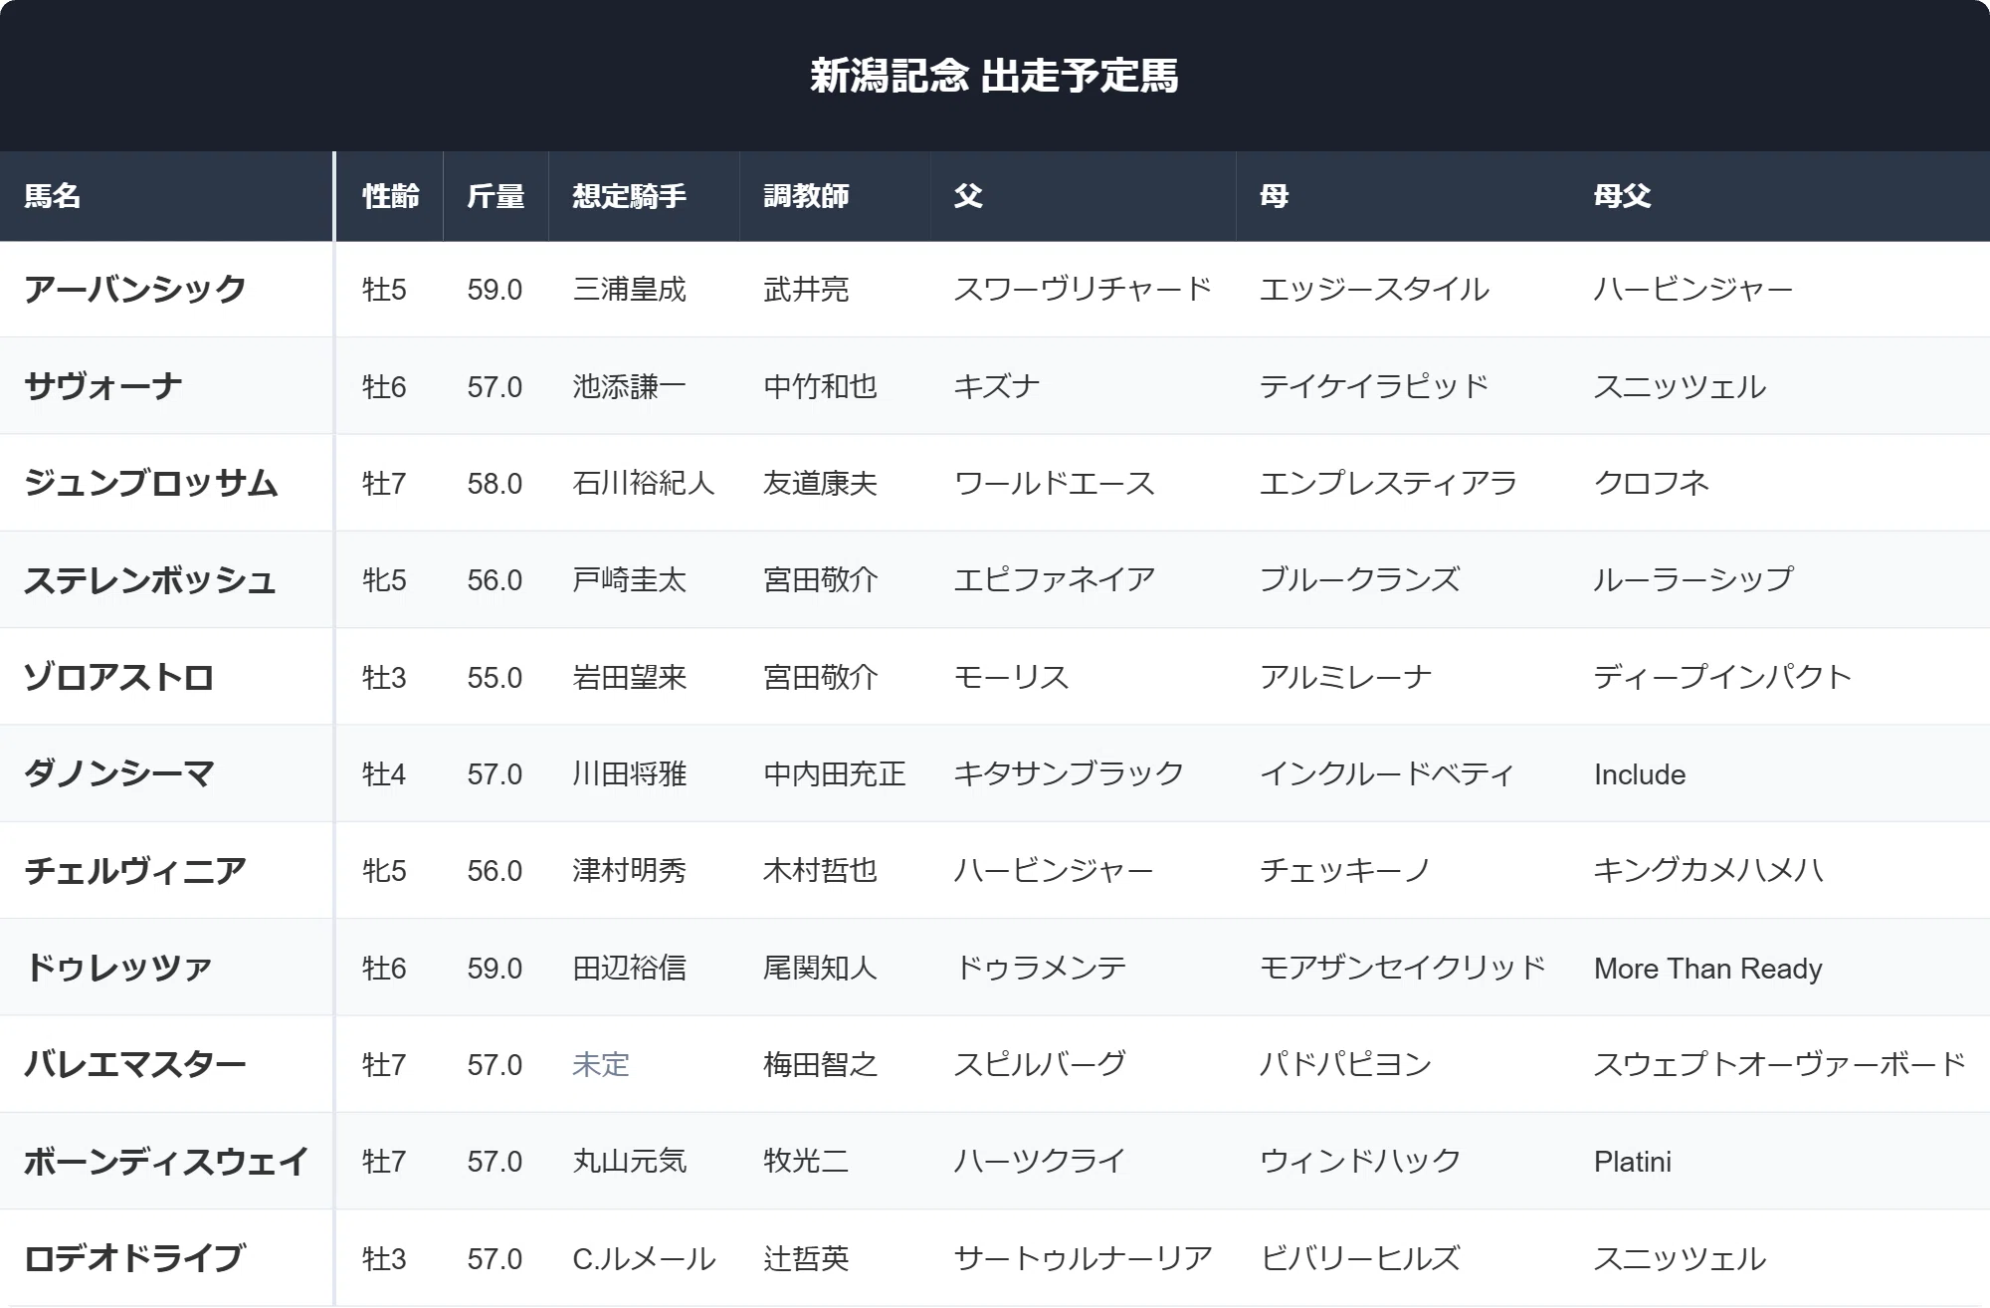The width and height of the screenshot is (1990, 1308).
Task: Open horse アーバンシック entry
Action: point(135,290)
